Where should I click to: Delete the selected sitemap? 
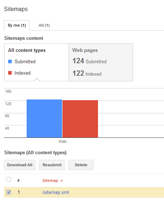81,165
